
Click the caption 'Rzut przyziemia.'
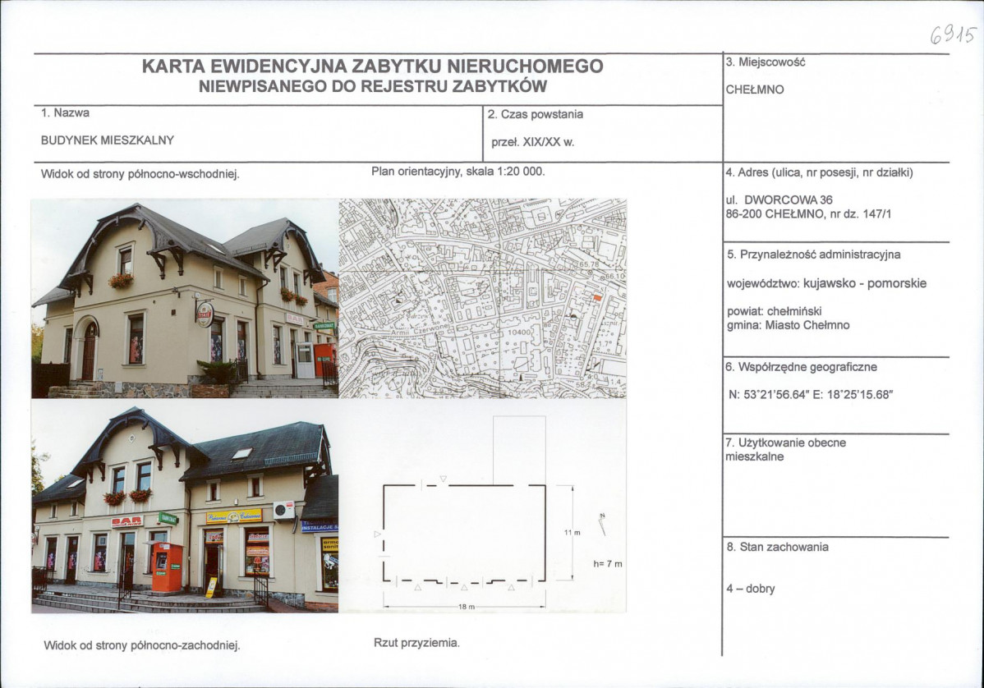[x=416, y=643]
